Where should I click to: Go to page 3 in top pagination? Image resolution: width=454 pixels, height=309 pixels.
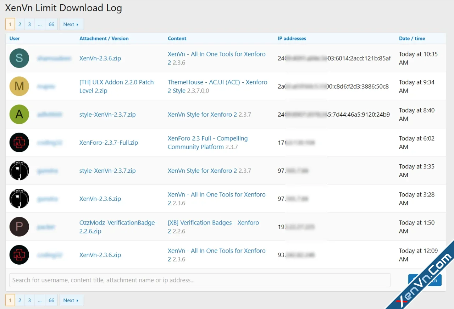(x=29, y=24)
